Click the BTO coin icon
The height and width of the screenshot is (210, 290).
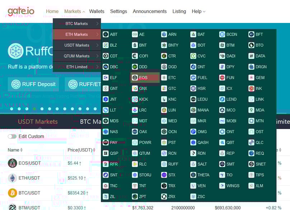pos(251,45)
